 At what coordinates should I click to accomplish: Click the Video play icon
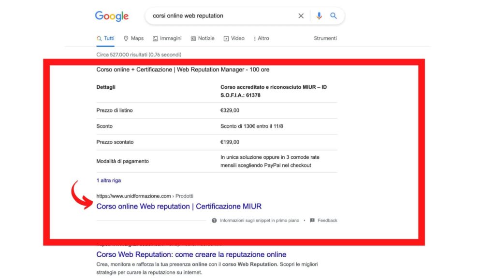pos(226,39)
